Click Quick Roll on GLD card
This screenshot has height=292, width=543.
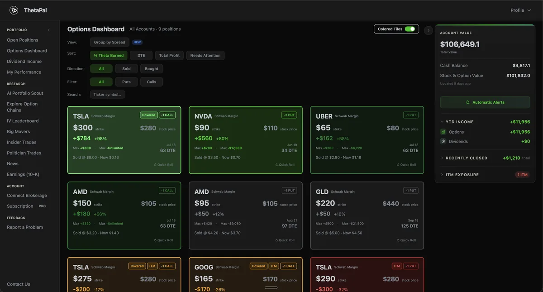[406, 240]
